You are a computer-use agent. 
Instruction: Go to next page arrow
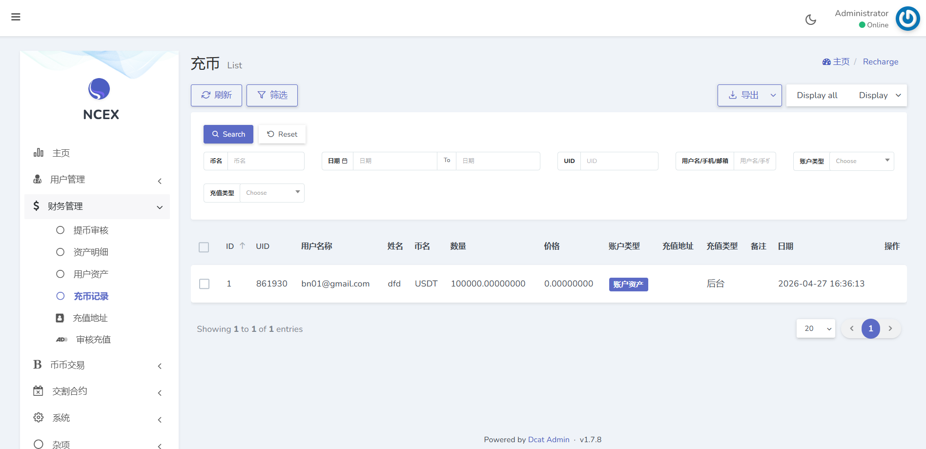(890, 328)
